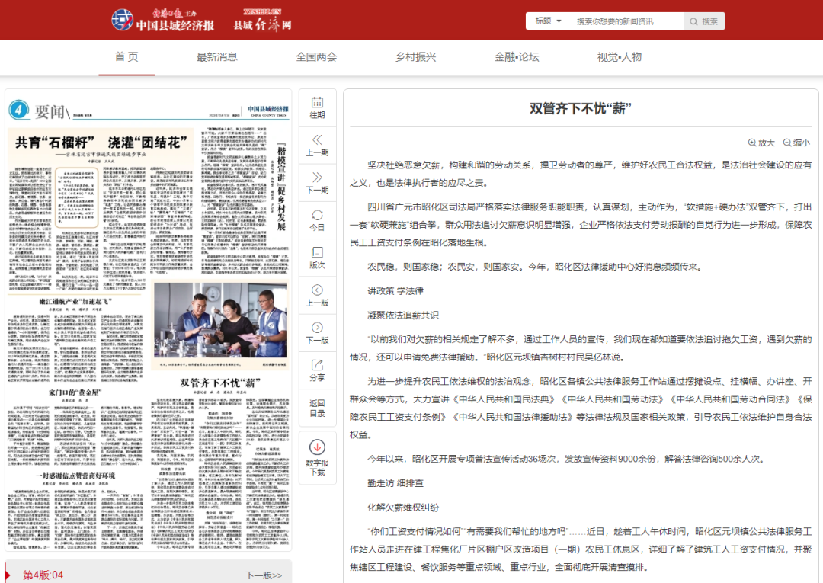Screen dimensions: 823x583
Task: Open the 全国两会 menu item
Action: point(316,57)
